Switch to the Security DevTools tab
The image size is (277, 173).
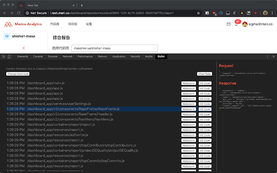point(135,57)
